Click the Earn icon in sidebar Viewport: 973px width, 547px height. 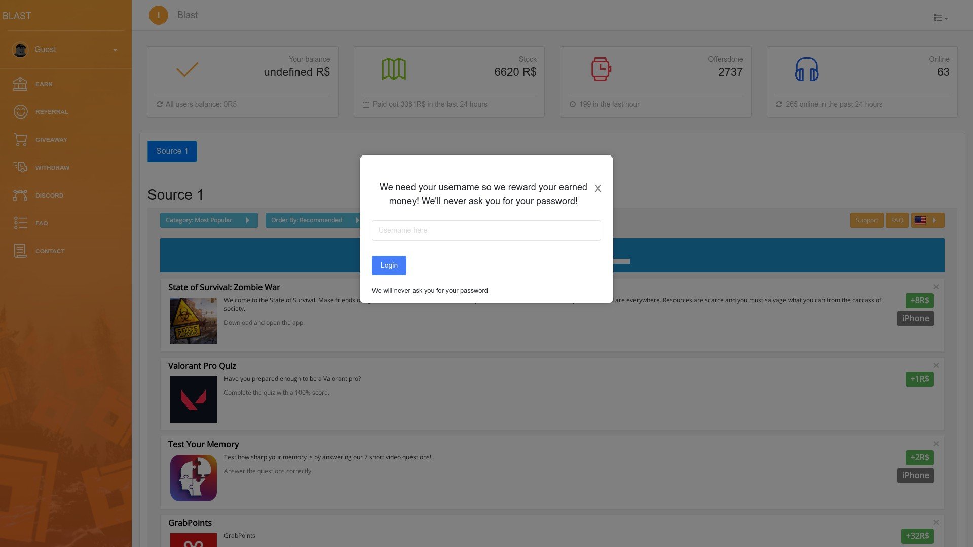(19, 84)
